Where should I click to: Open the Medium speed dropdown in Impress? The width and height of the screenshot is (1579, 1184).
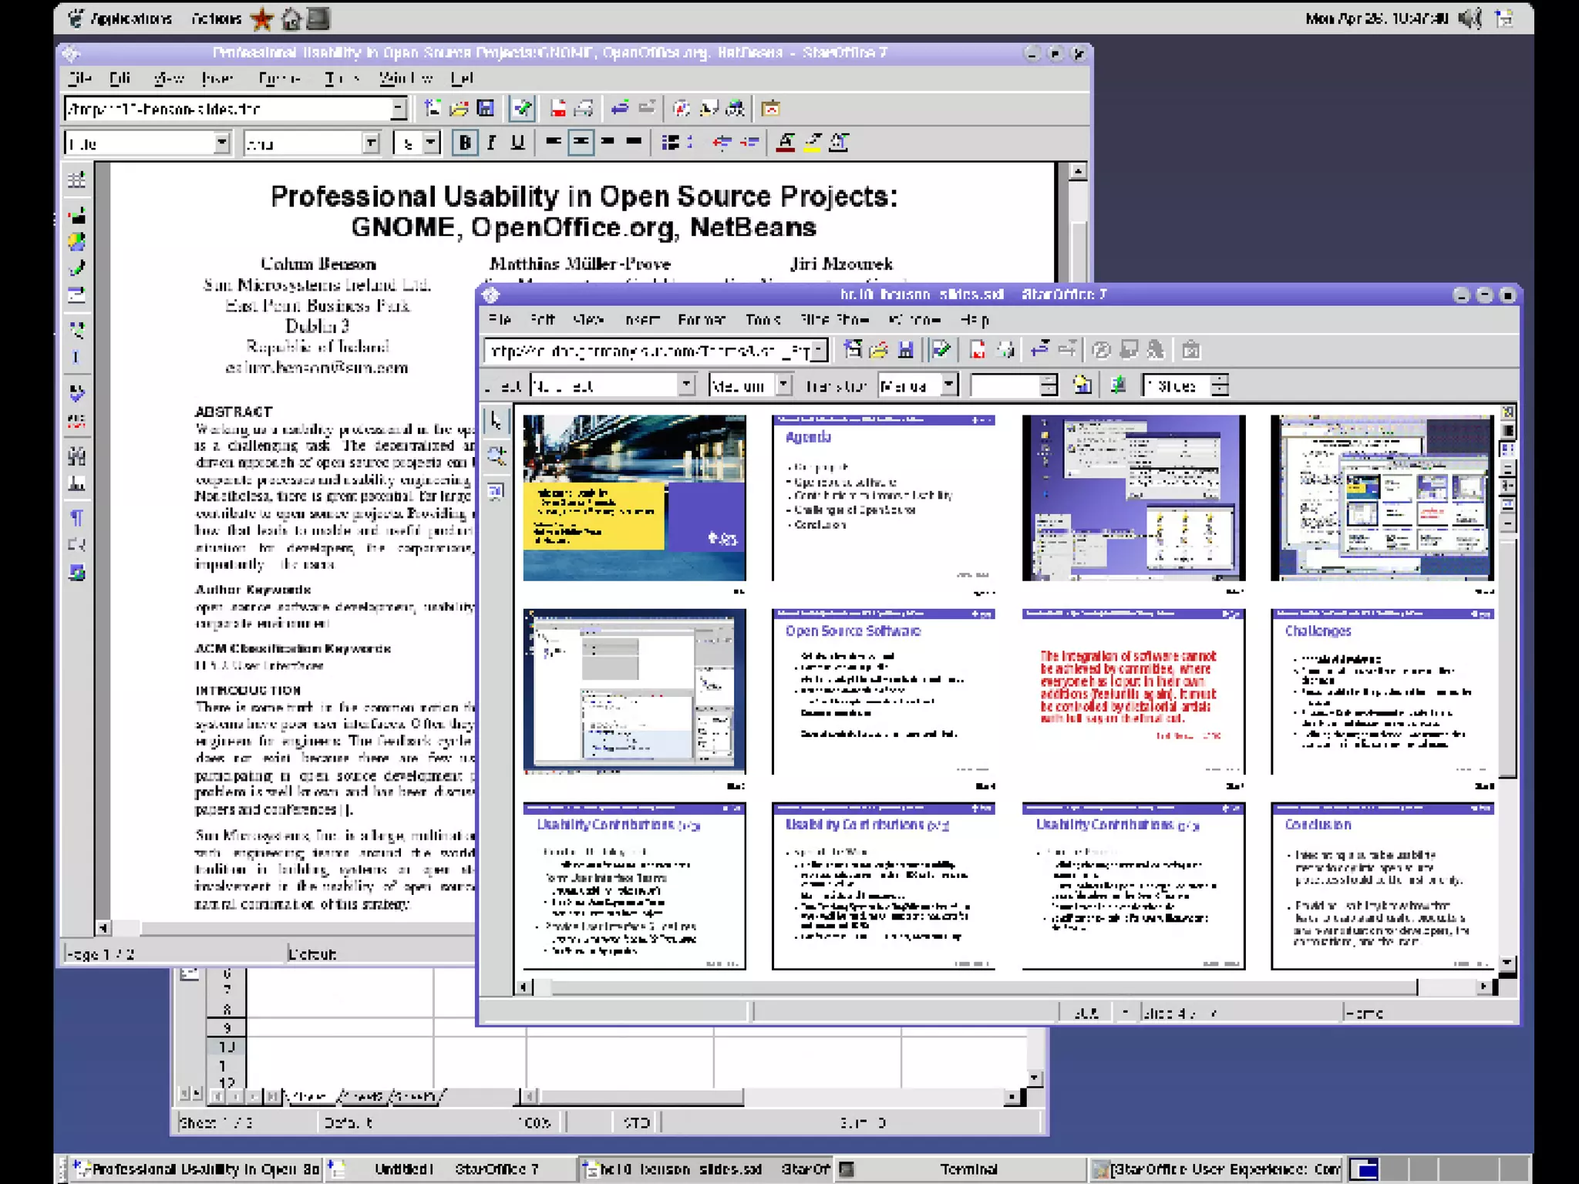coord(783,385)
